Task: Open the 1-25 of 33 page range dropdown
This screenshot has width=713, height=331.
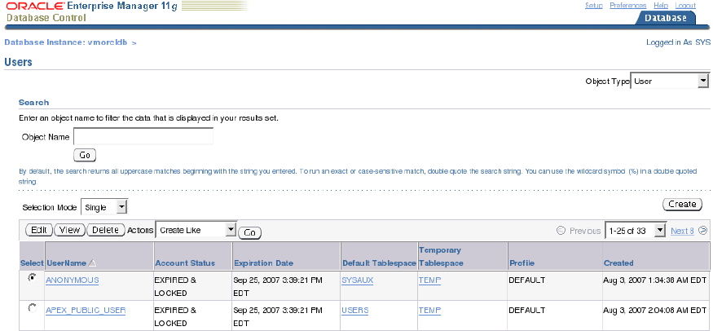Action: pyautogui.click(x=636, y=231)
